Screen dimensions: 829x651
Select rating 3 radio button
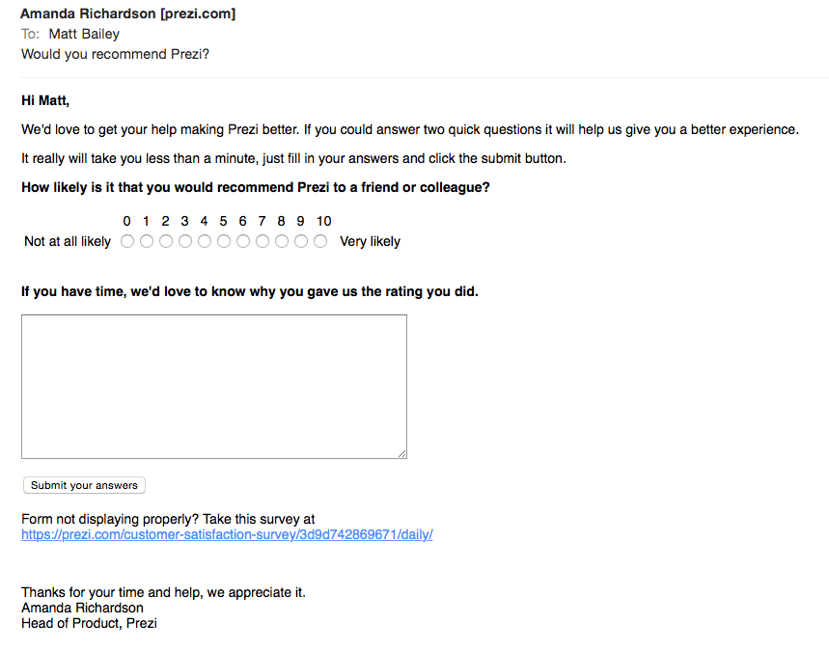click(185, 241)
